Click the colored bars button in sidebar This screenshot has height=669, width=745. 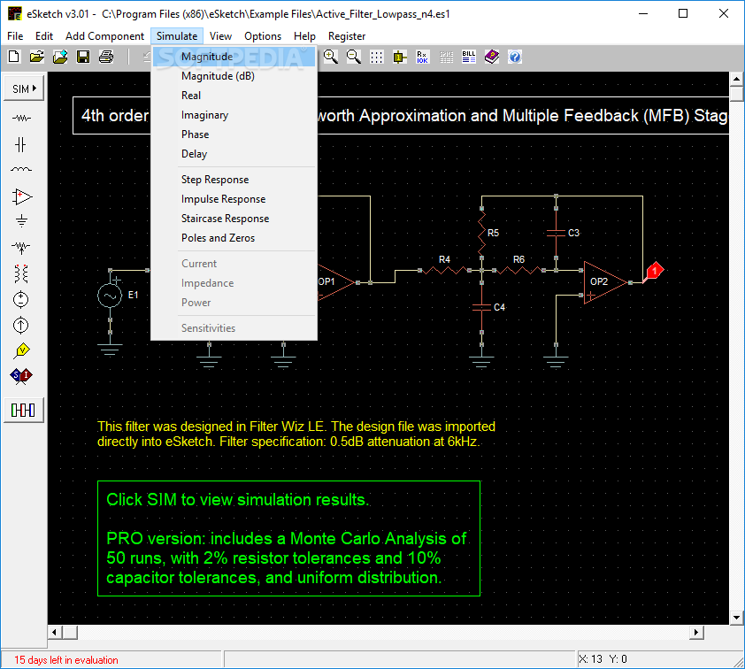(23, 410)
